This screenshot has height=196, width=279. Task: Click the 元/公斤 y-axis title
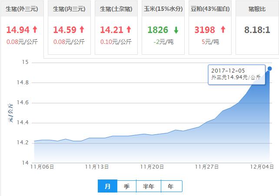pos(10,113)
